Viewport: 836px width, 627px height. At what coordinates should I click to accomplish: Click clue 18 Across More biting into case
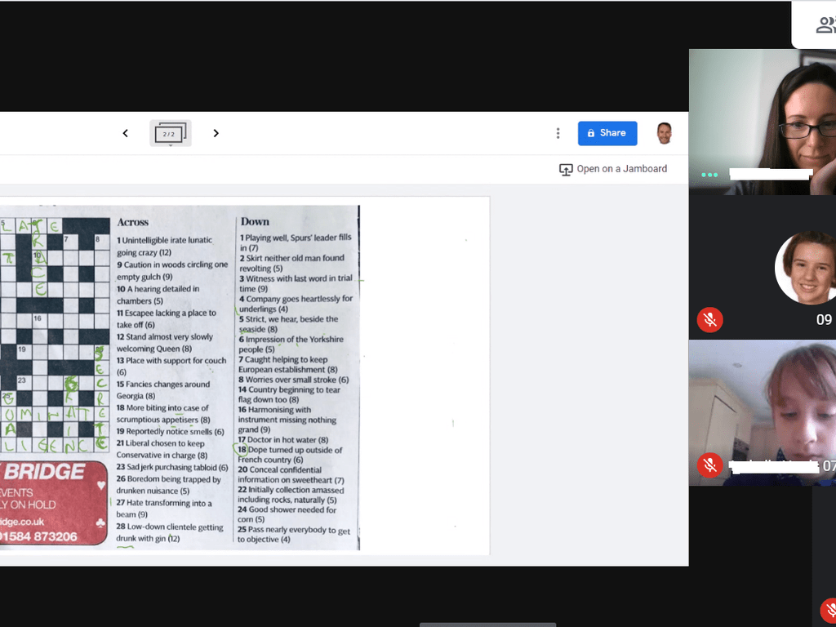(x=163, y=414)
